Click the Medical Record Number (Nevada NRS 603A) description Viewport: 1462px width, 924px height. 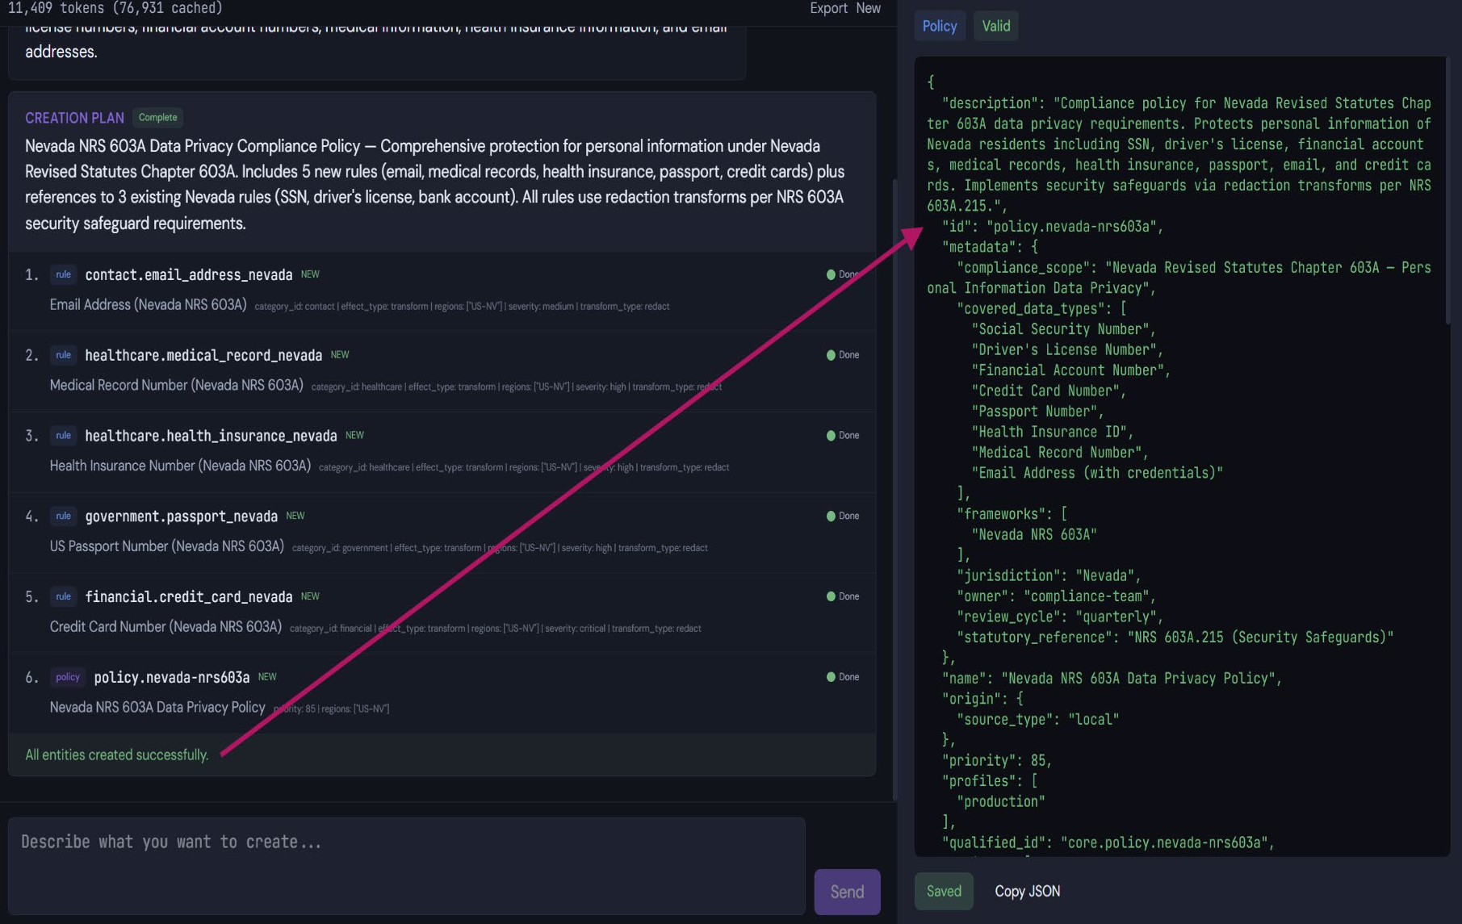click(x=176, y=386)
